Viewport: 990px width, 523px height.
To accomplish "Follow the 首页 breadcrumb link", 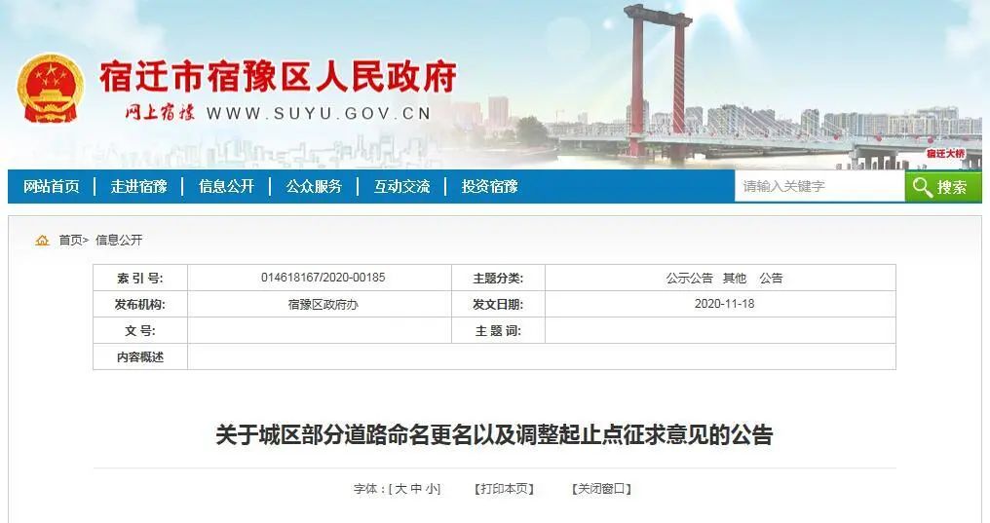I will [x=71, y=240].
